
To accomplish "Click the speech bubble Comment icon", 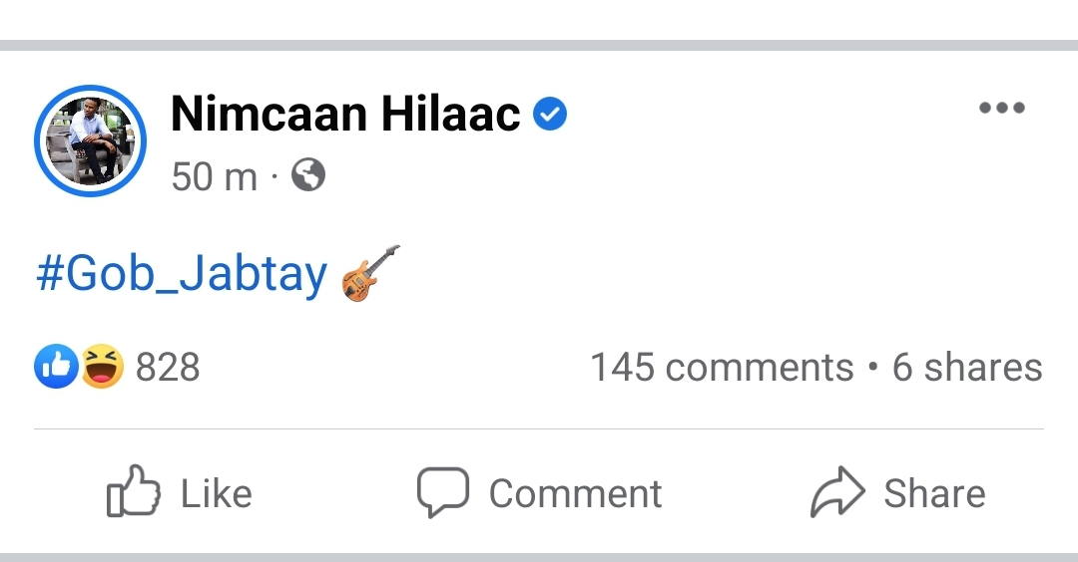I will [x=443, y=492].
